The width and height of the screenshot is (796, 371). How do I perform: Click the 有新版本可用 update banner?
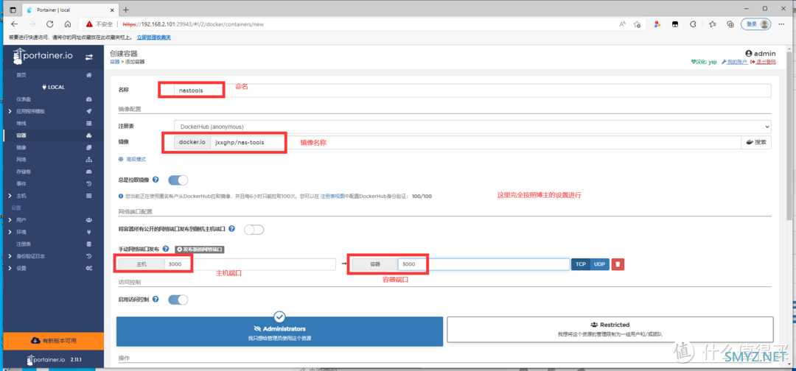click(x=53, y=340)
